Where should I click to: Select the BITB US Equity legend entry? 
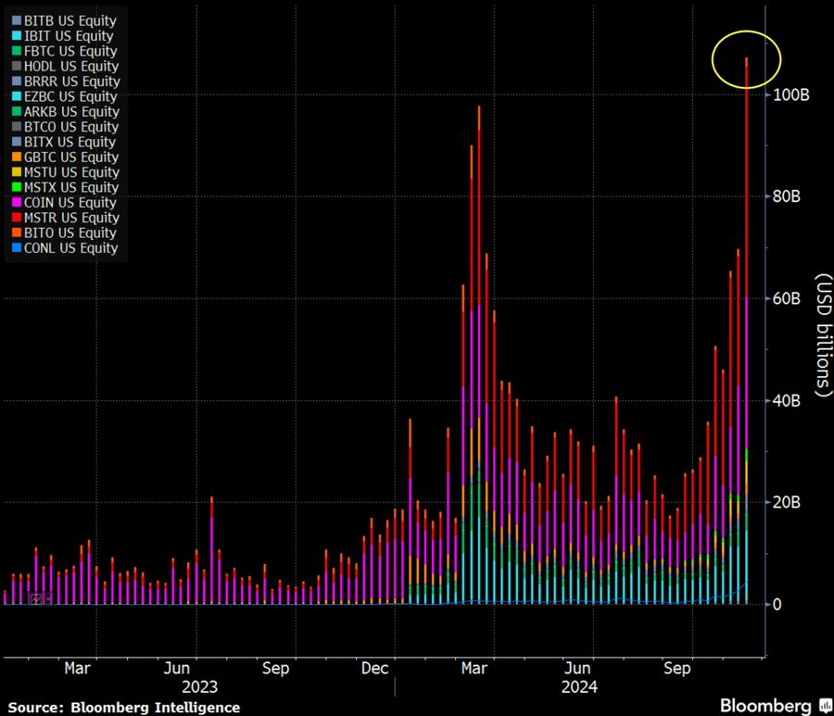(70, 20)
